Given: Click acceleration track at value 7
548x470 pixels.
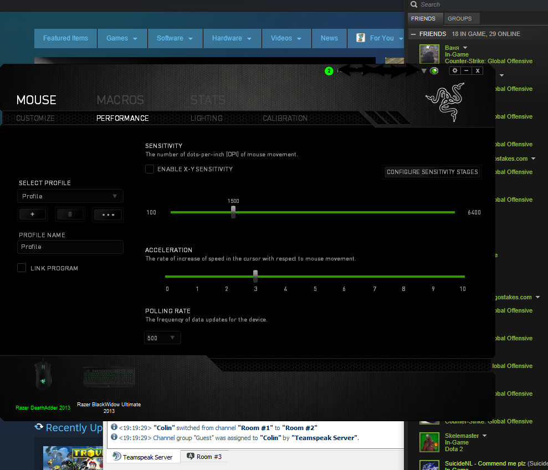Looking at the screenshot, I should point(375,276).
